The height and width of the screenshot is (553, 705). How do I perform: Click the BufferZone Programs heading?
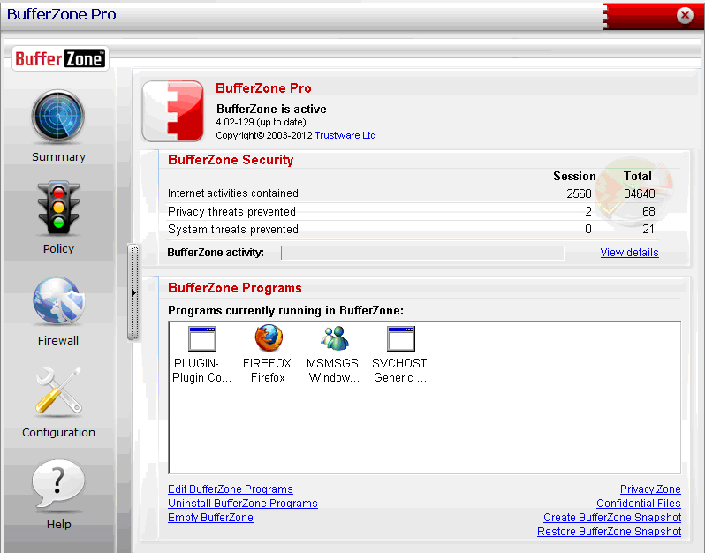[235, 288]
